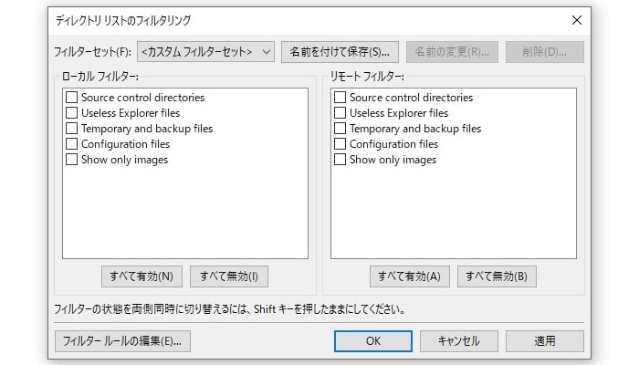This screenshot has width=639, height=365.
Task: Click remote すべて有効(A) button
Action: (x=410, y=276)
